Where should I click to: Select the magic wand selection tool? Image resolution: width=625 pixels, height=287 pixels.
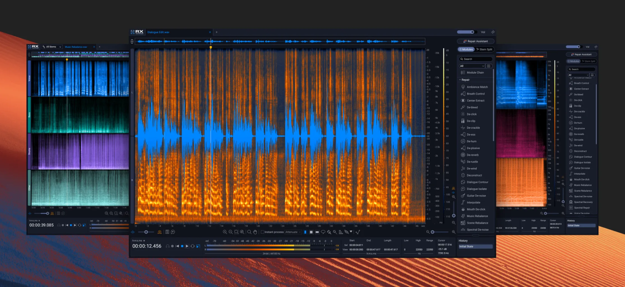click(x=335, y=232)
